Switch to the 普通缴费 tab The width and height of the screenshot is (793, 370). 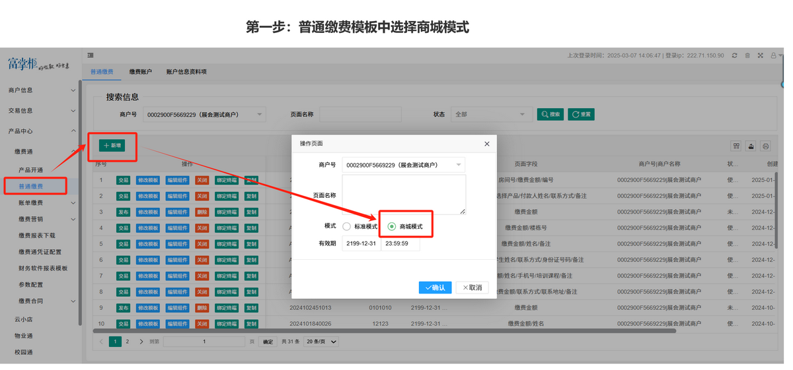[102, 71]
